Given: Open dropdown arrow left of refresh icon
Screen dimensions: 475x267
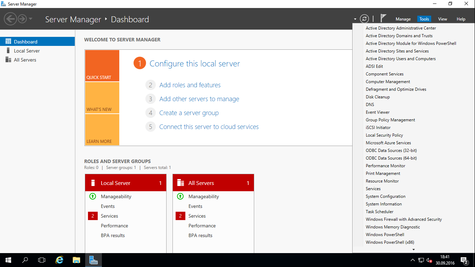Looking at the screenshot, I should (355, 19).
